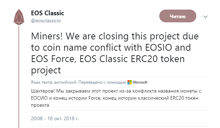
Task: Click 'project' on the tweet's last line
Action: tap(46, 71)
